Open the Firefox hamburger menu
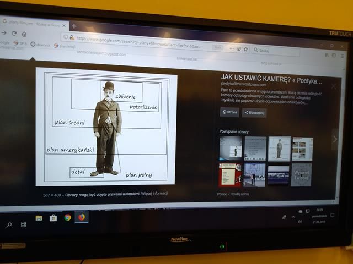Image resolution: width=353 pixels, height=264 pixels. pos(342,56)
